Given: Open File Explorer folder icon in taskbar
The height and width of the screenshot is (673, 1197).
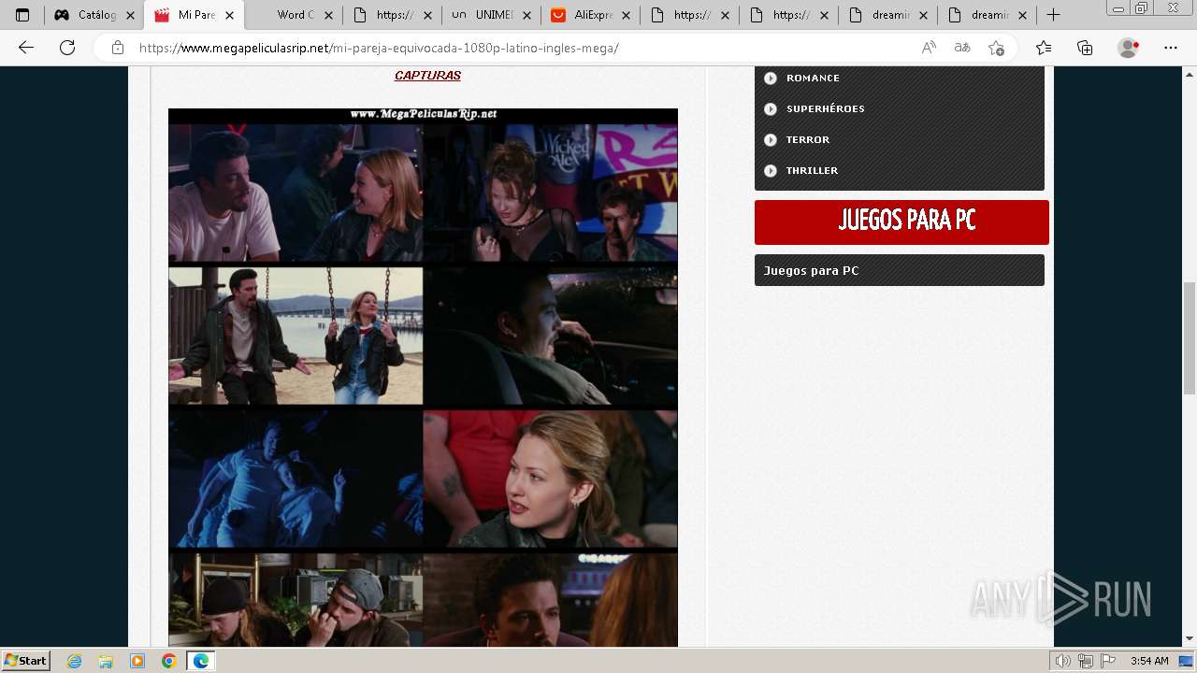Looking at the screenshot, I should 106,661.
